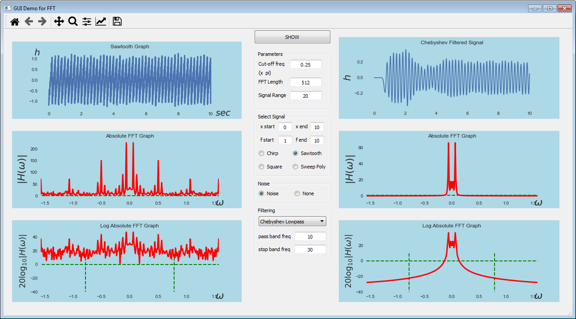
Task: Click the Cut-off freq input field
Action: pyautogui.click(x=306, y=64)
